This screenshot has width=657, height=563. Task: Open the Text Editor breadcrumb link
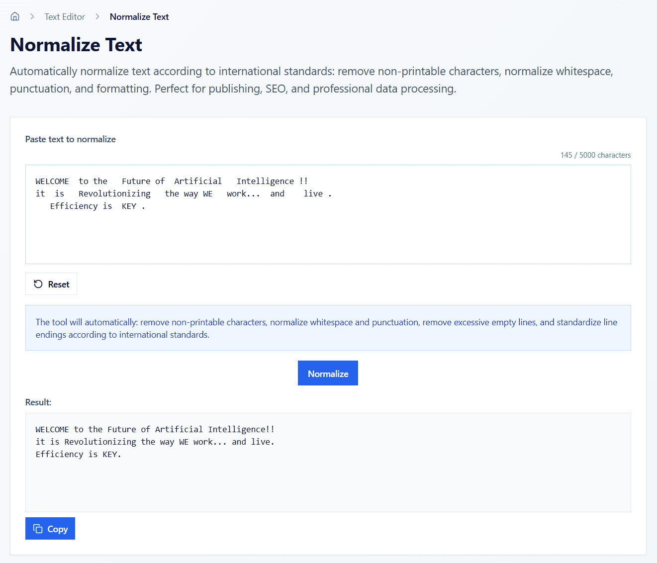click(64, 16)
